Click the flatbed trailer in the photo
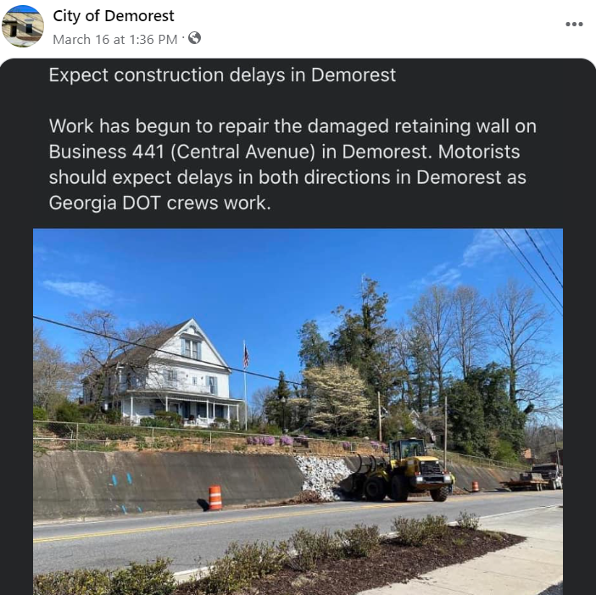The width and height of the screenshot is (596, 595). coord(532,480)
